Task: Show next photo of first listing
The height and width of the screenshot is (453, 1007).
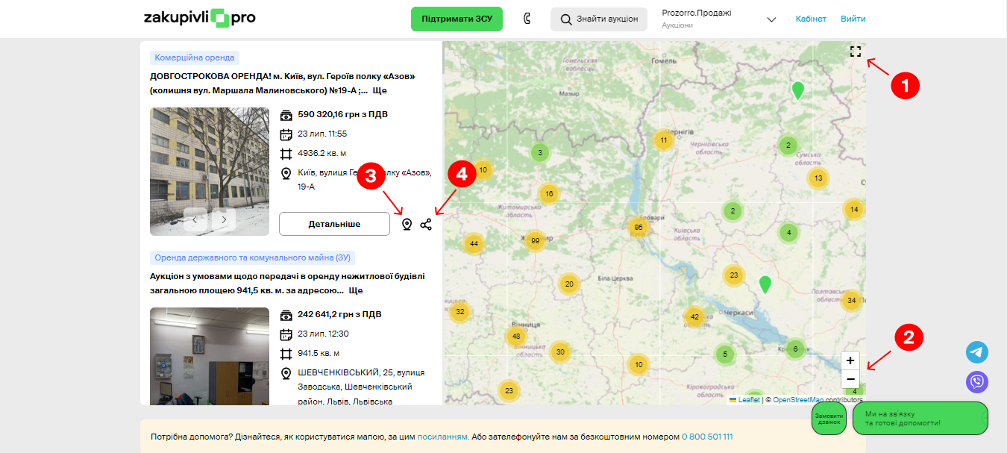Action: (x=223, y=219)
